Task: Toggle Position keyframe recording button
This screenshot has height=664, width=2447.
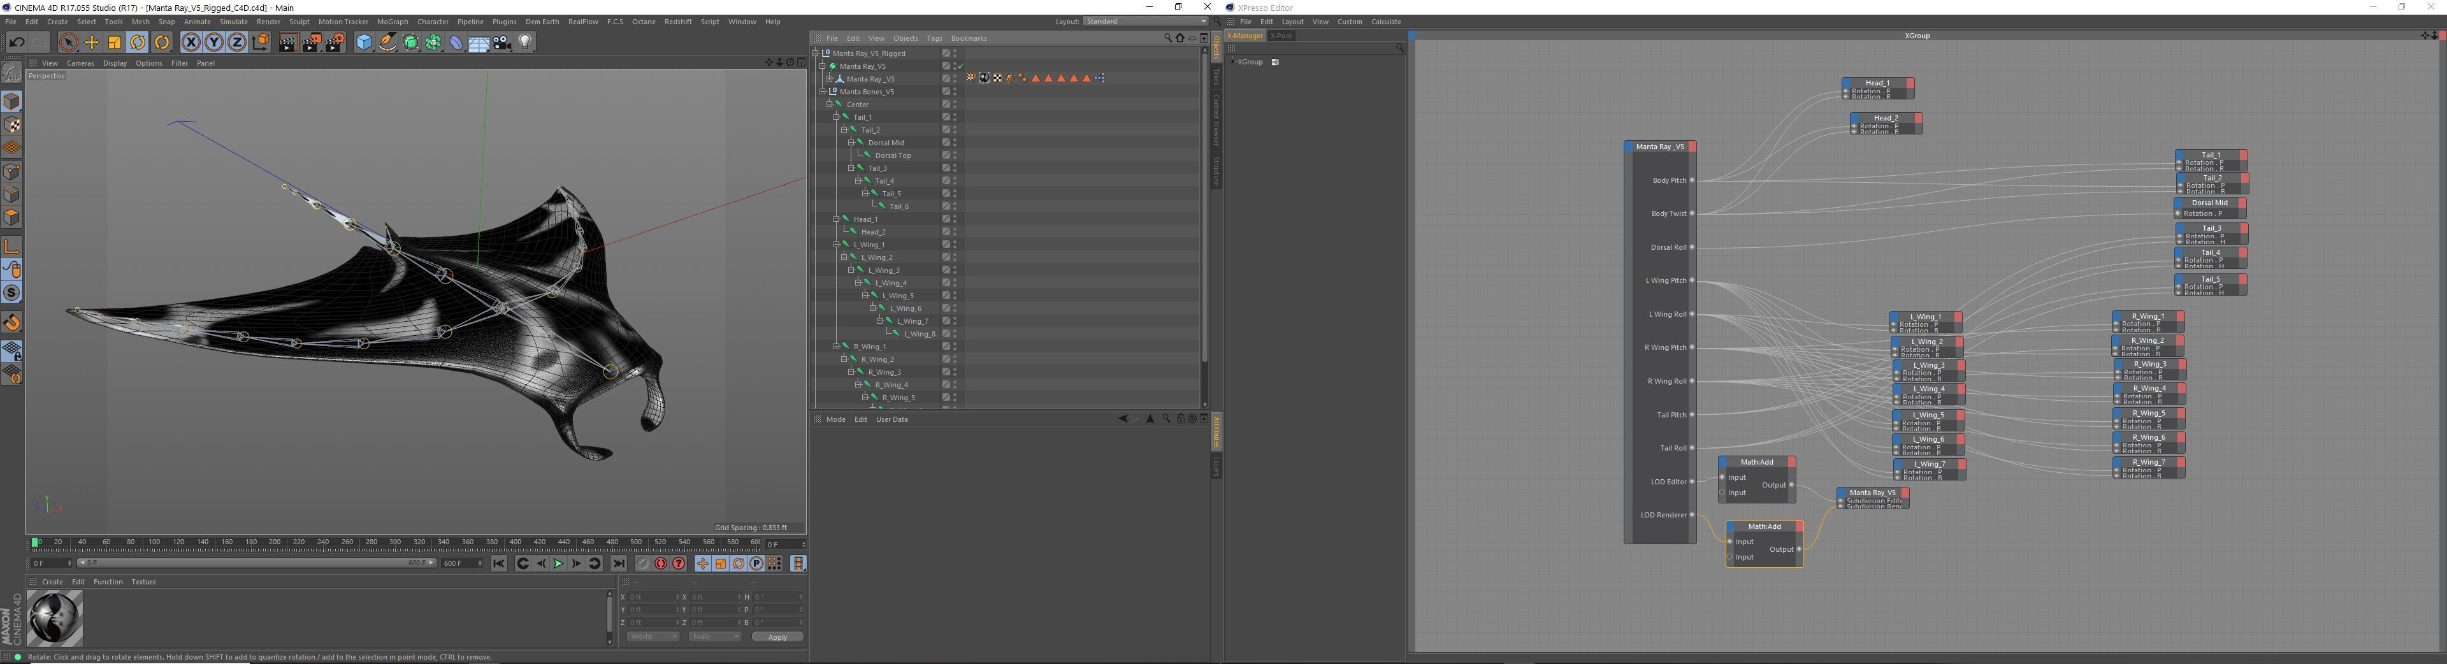Action: 703,563
